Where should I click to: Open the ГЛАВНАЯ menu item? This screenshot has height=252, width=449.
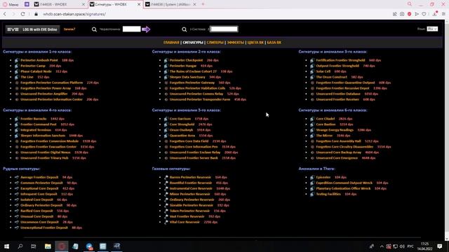point(171,43)
